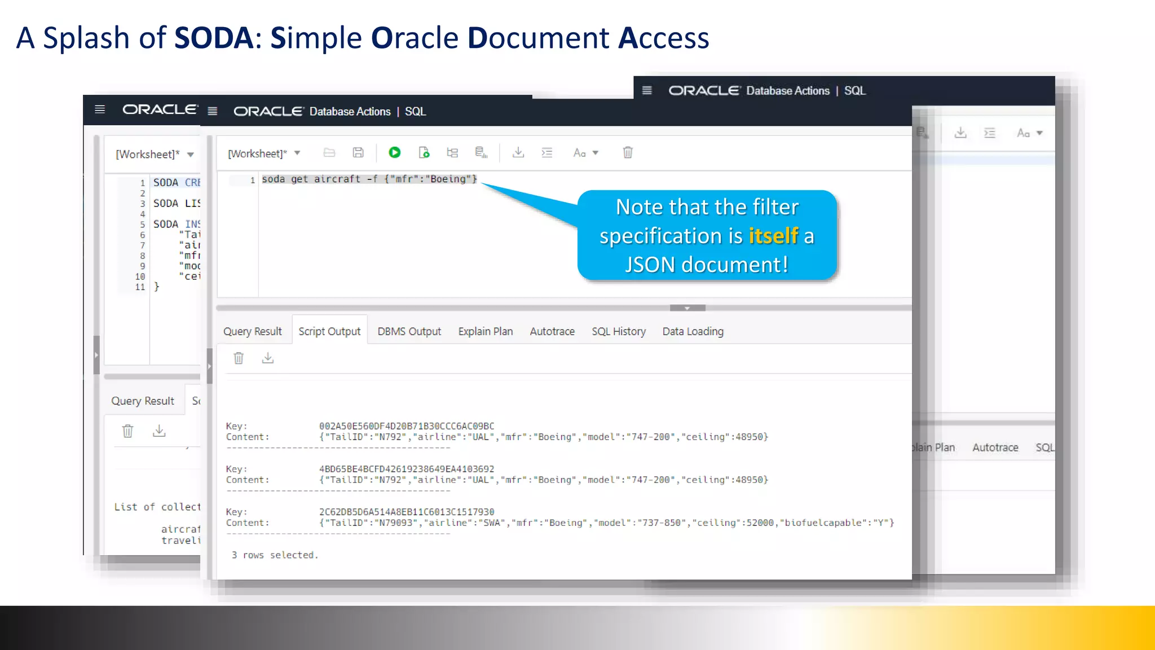Clear worksheet with the toolbar trash icon
The width and height of the screenshot is (1155, 650).
coord(628,152)
